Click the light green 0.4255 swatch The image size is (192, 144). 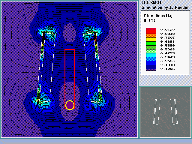[x=151, y=51]
